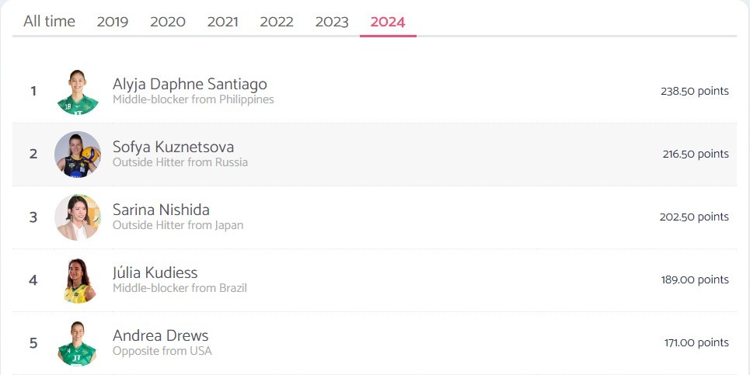Click the 216.50 points value

pyautogui.click(x=696, y=154)
